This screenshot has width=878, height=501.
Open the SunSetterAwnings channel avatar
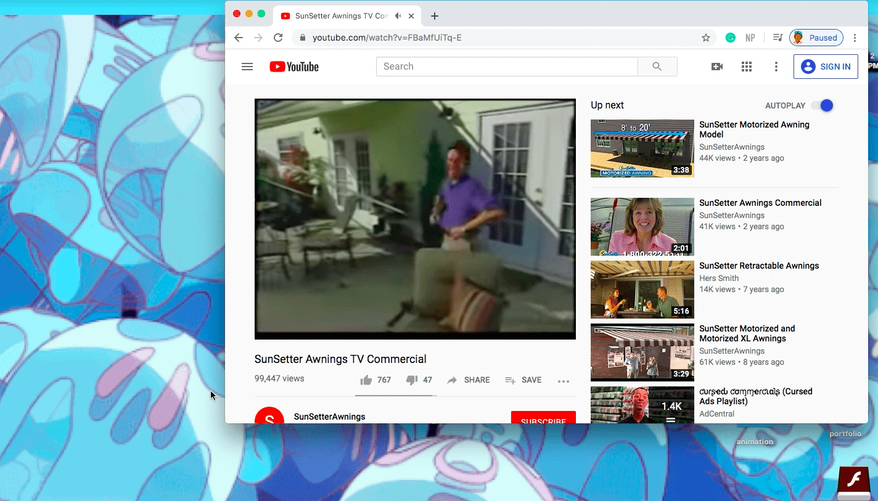(269, 416)
